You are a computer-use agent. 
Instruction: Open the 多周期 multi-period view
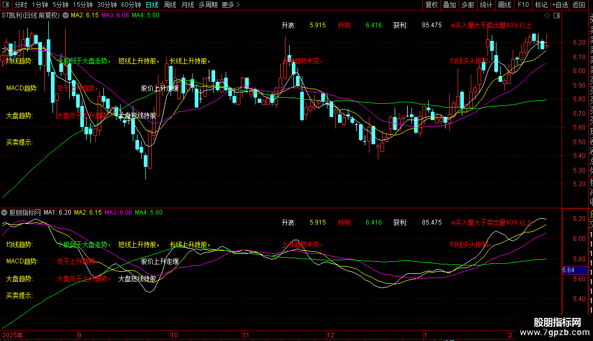coord(208,5)
